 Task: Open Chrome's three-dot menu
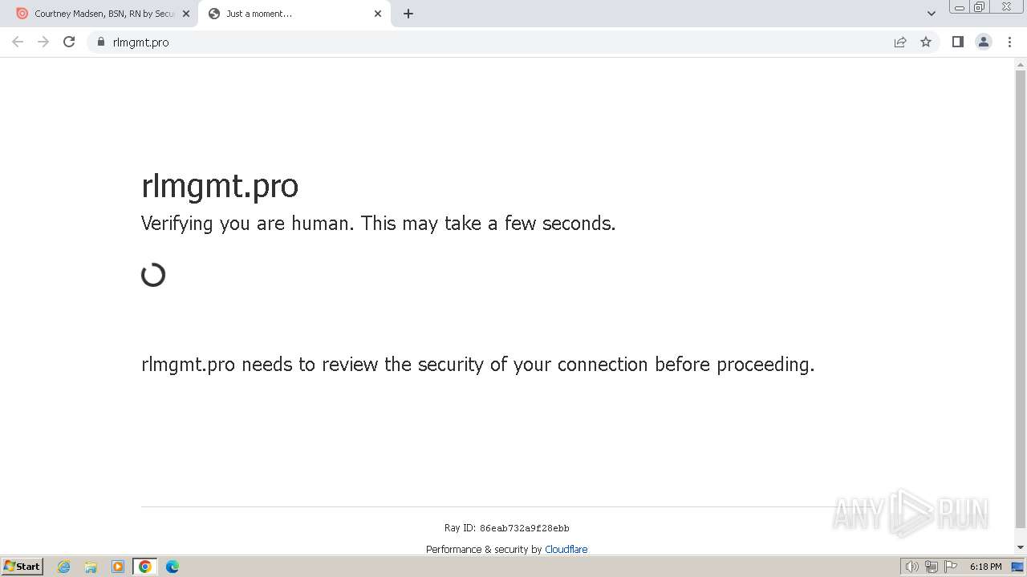point(1009,42)
